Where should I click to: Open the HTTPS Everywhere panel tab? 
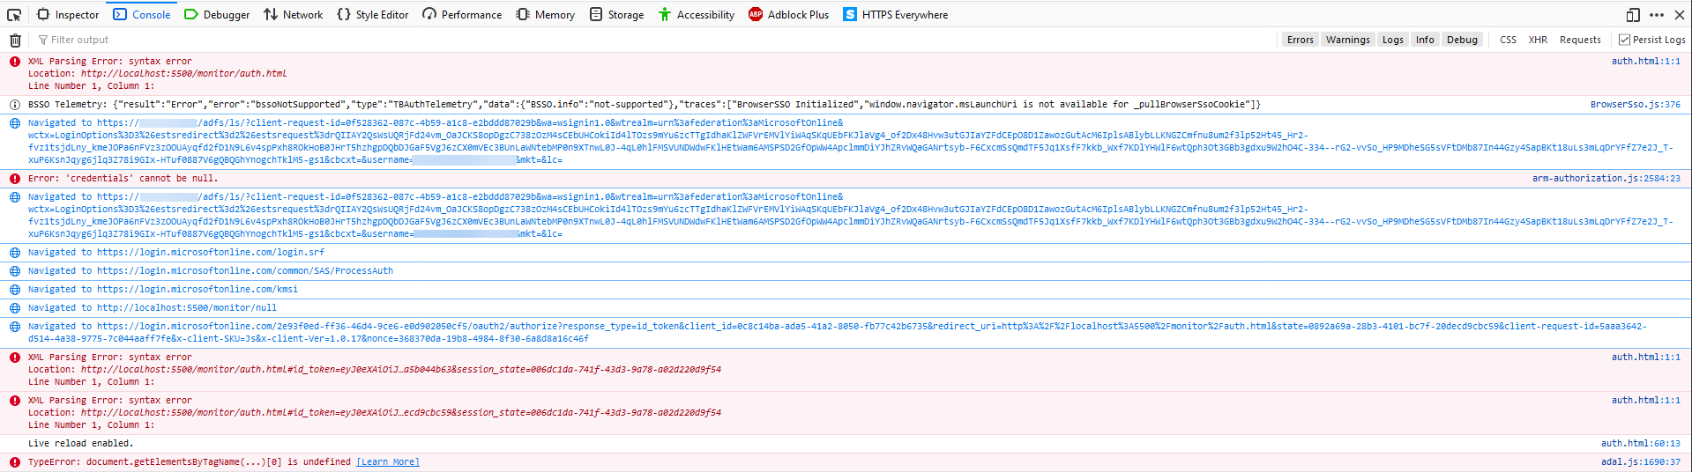[x=896, y=14]
